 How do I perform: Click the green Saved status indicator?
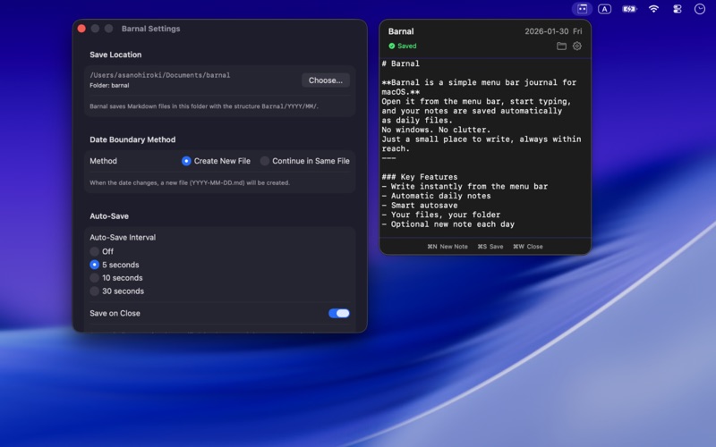(402, 46)
